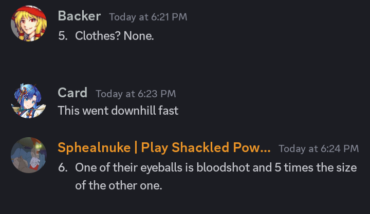Click 'Play Shackled' in the orange username
Screen dimensions: 370x214
185,148
